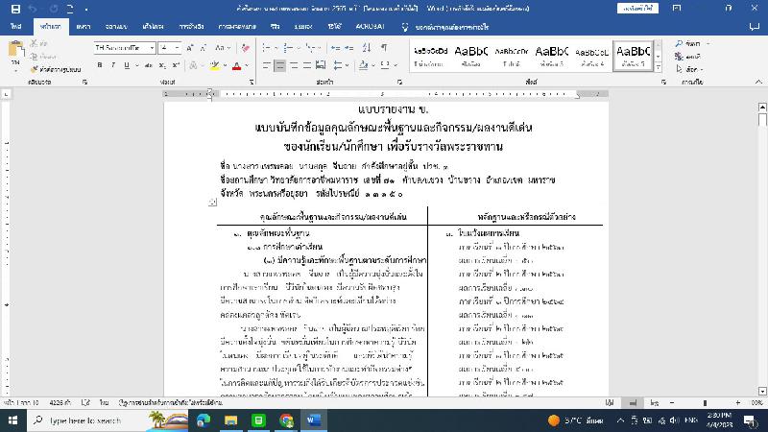Toggle Italic formatting
The height and width of the screenshot is (432, 768).
coord(113,65)
